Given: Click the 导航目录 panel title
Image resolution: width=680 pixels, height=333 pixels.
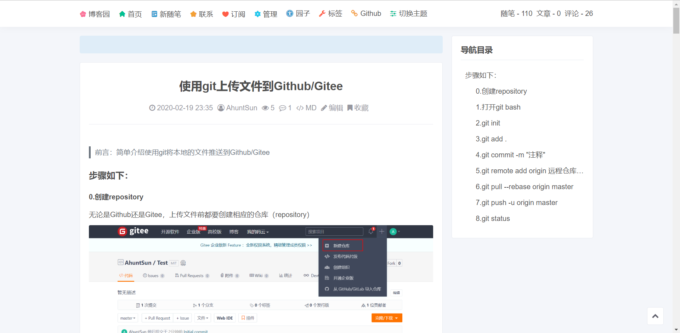Looking at the screenshot, I should coord(477,50).
